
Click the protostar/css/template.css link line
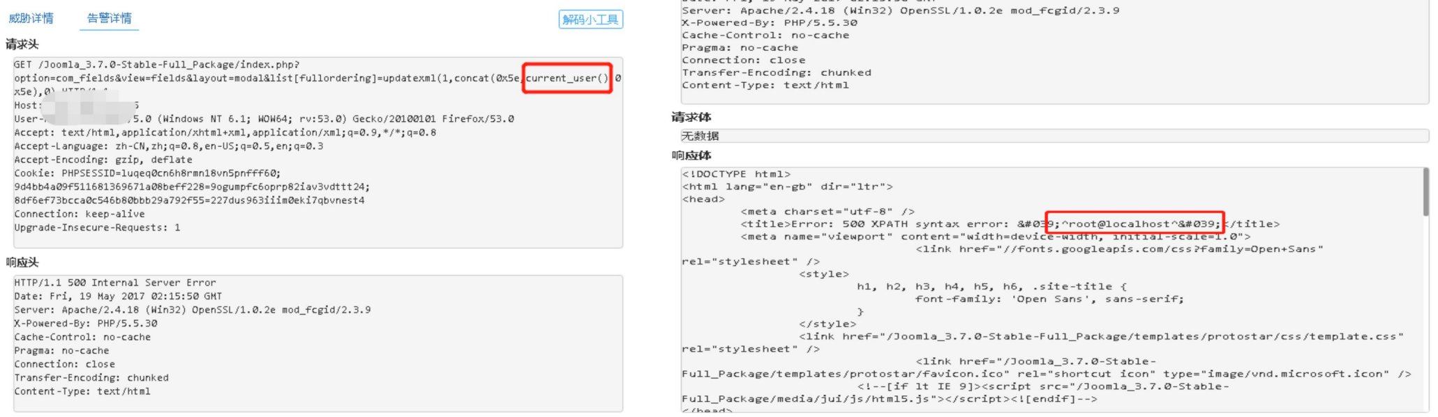(1101, 337)
